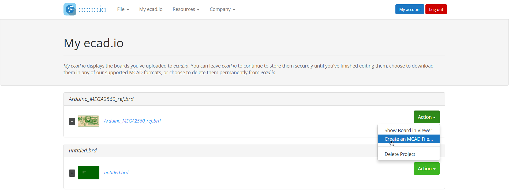
Task: Select Delete Project from the menu
Action: (400, 154)
